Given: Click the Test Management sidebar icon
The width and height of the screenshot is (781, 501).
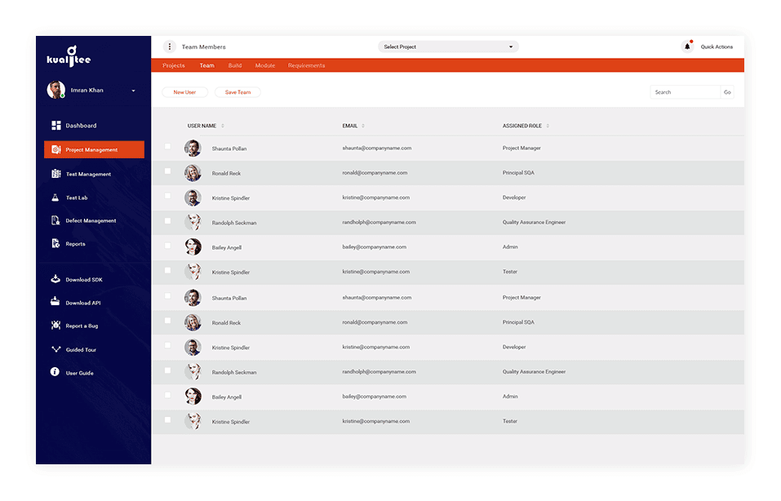Looking at the screenshot, I should (55, 174).
